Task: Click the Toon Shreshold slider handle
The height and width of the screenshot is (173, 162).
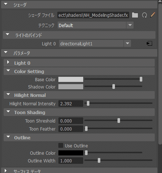Action: [119, 121]
